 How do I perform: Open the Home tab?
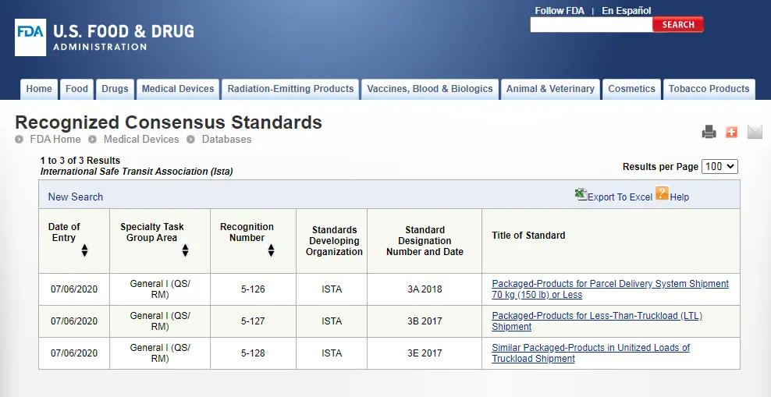39,89
